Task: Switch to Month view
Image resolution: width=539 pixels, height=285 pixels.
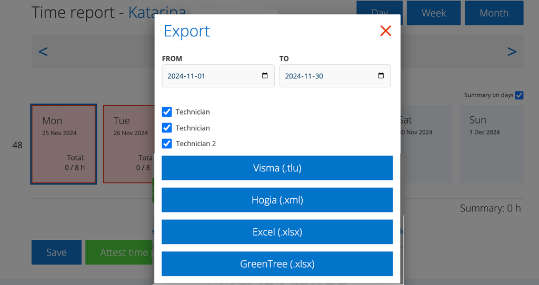Action: coord(494,13)
